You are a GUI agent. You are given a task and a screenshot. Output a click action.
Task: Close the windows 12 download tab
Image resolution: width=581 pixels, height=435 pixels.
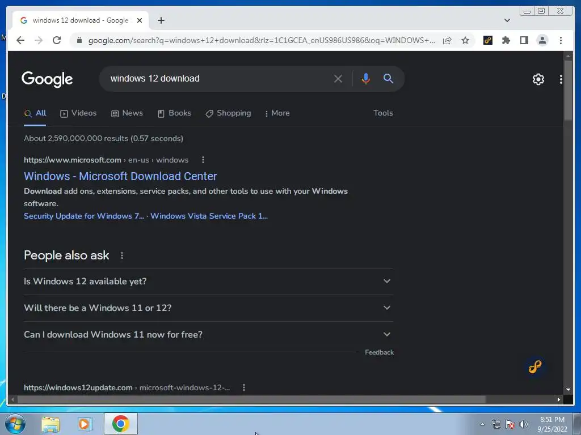140,20
